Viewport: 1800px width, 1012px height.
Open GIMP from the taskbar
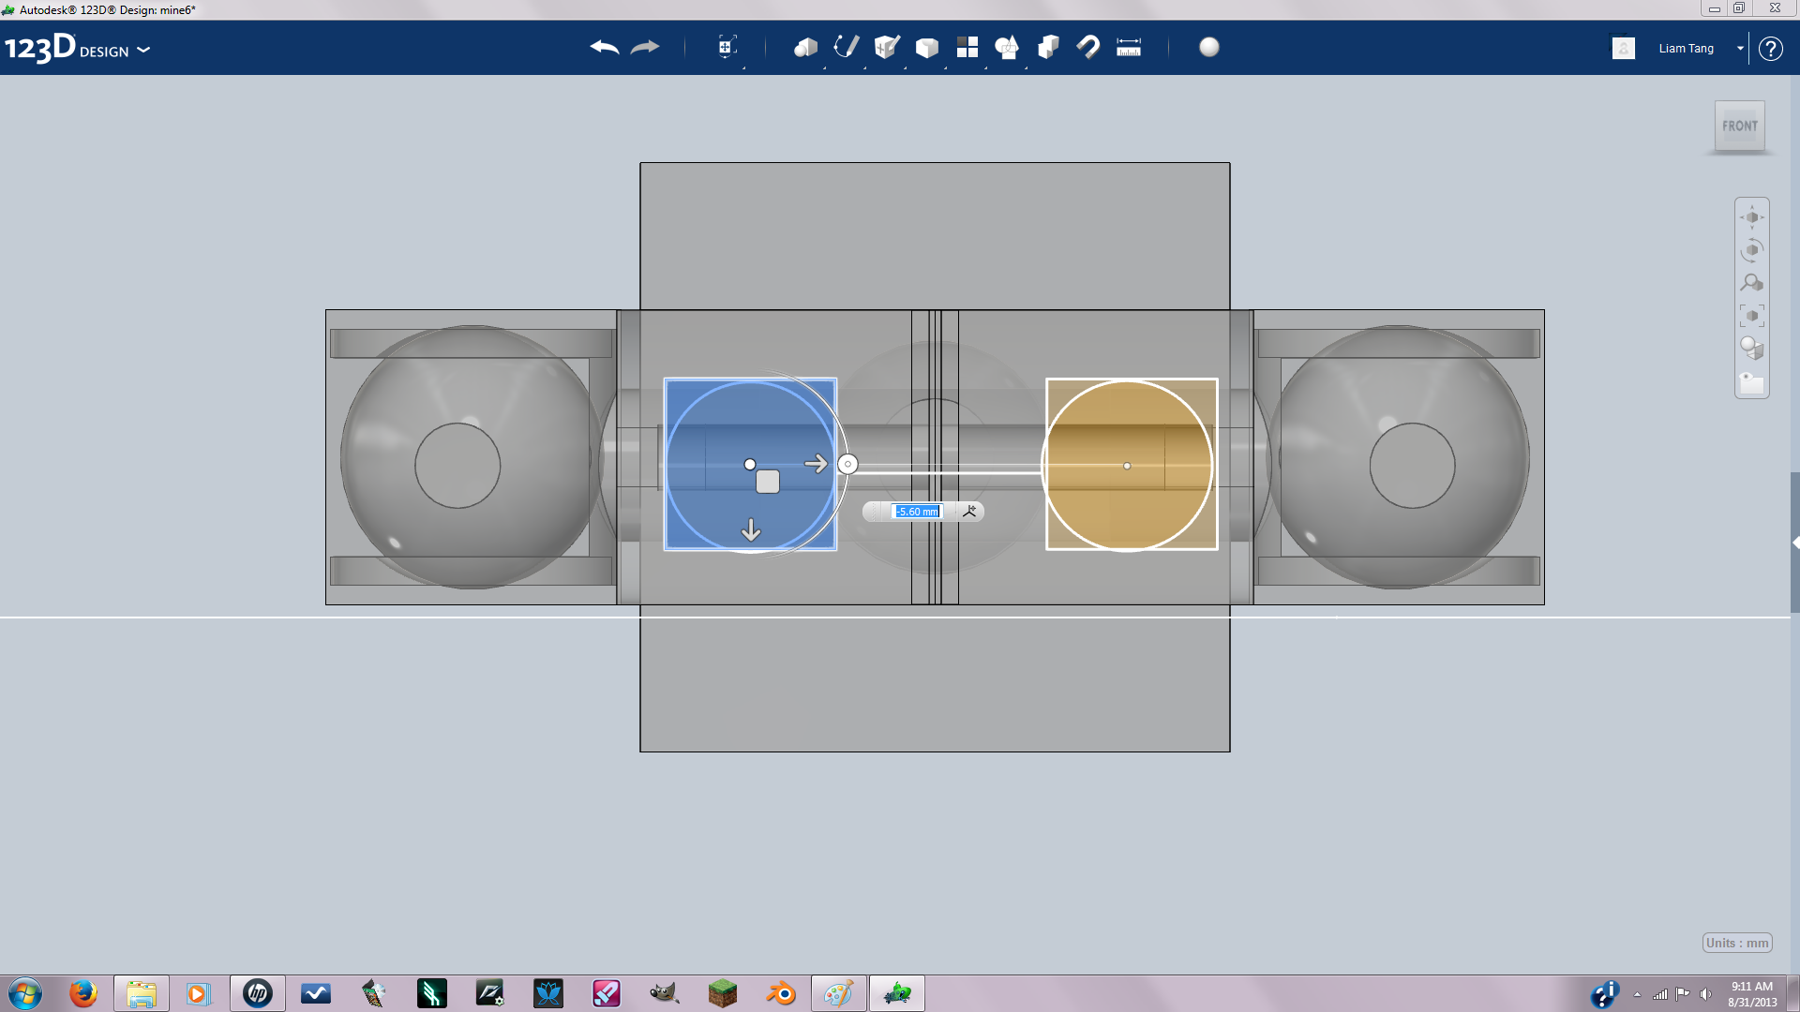pyautogui.click(x=665, y=993)
